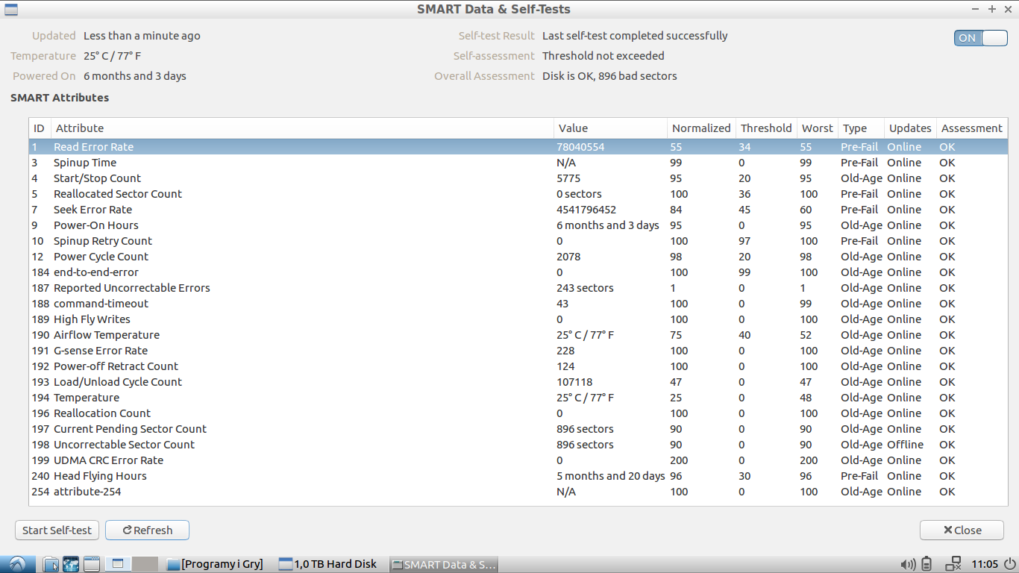
Task: Sort by the Worst column header
Action: pos(818,128)
